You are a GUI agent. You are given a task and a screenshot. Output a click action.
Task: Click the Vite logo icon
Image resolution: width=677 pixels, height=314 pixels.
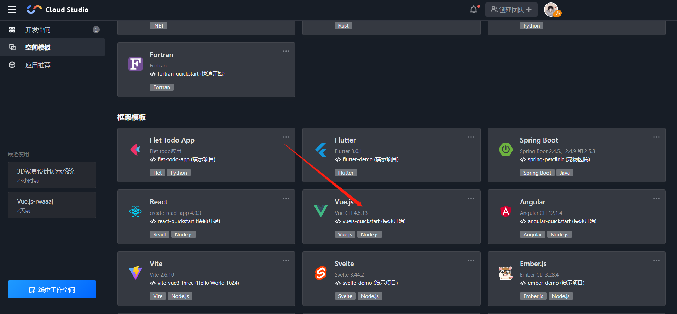[x=135, y=273]
